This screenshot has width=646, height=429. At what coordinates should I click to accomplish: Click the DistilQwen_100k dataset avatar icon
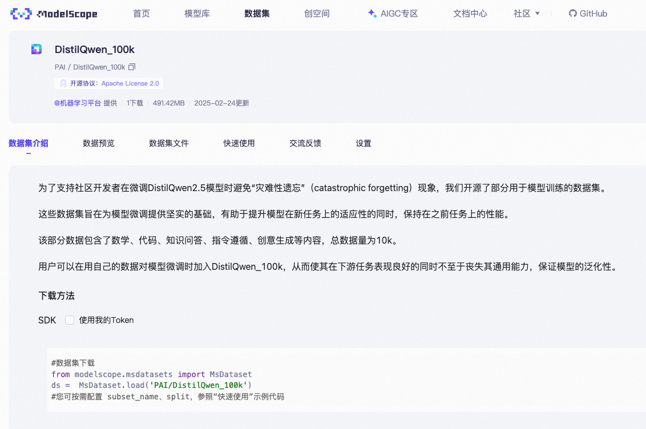[x=37, y=50]
